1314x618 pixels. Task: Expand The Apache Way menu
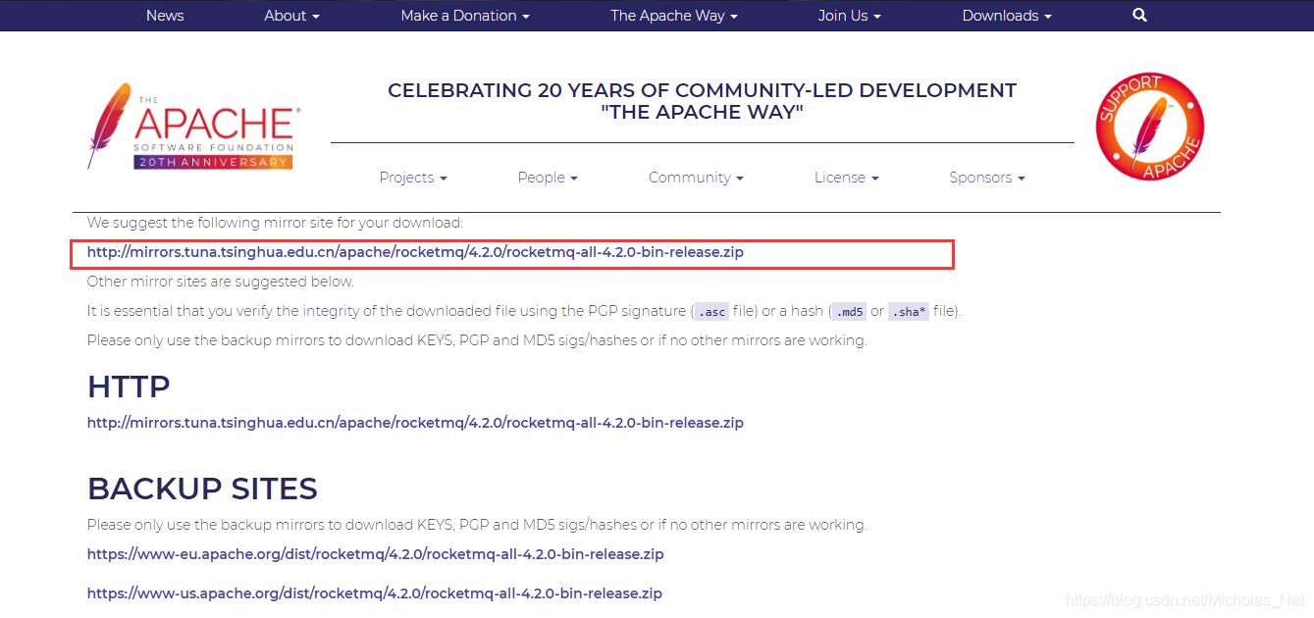[674, 16]
